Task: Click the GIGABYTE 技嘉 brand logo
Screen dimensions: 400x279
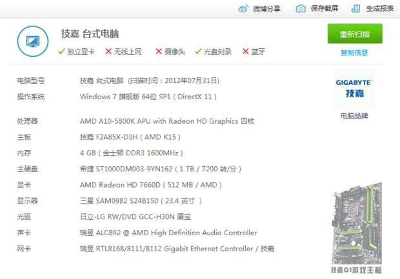Action: (354, 88)
